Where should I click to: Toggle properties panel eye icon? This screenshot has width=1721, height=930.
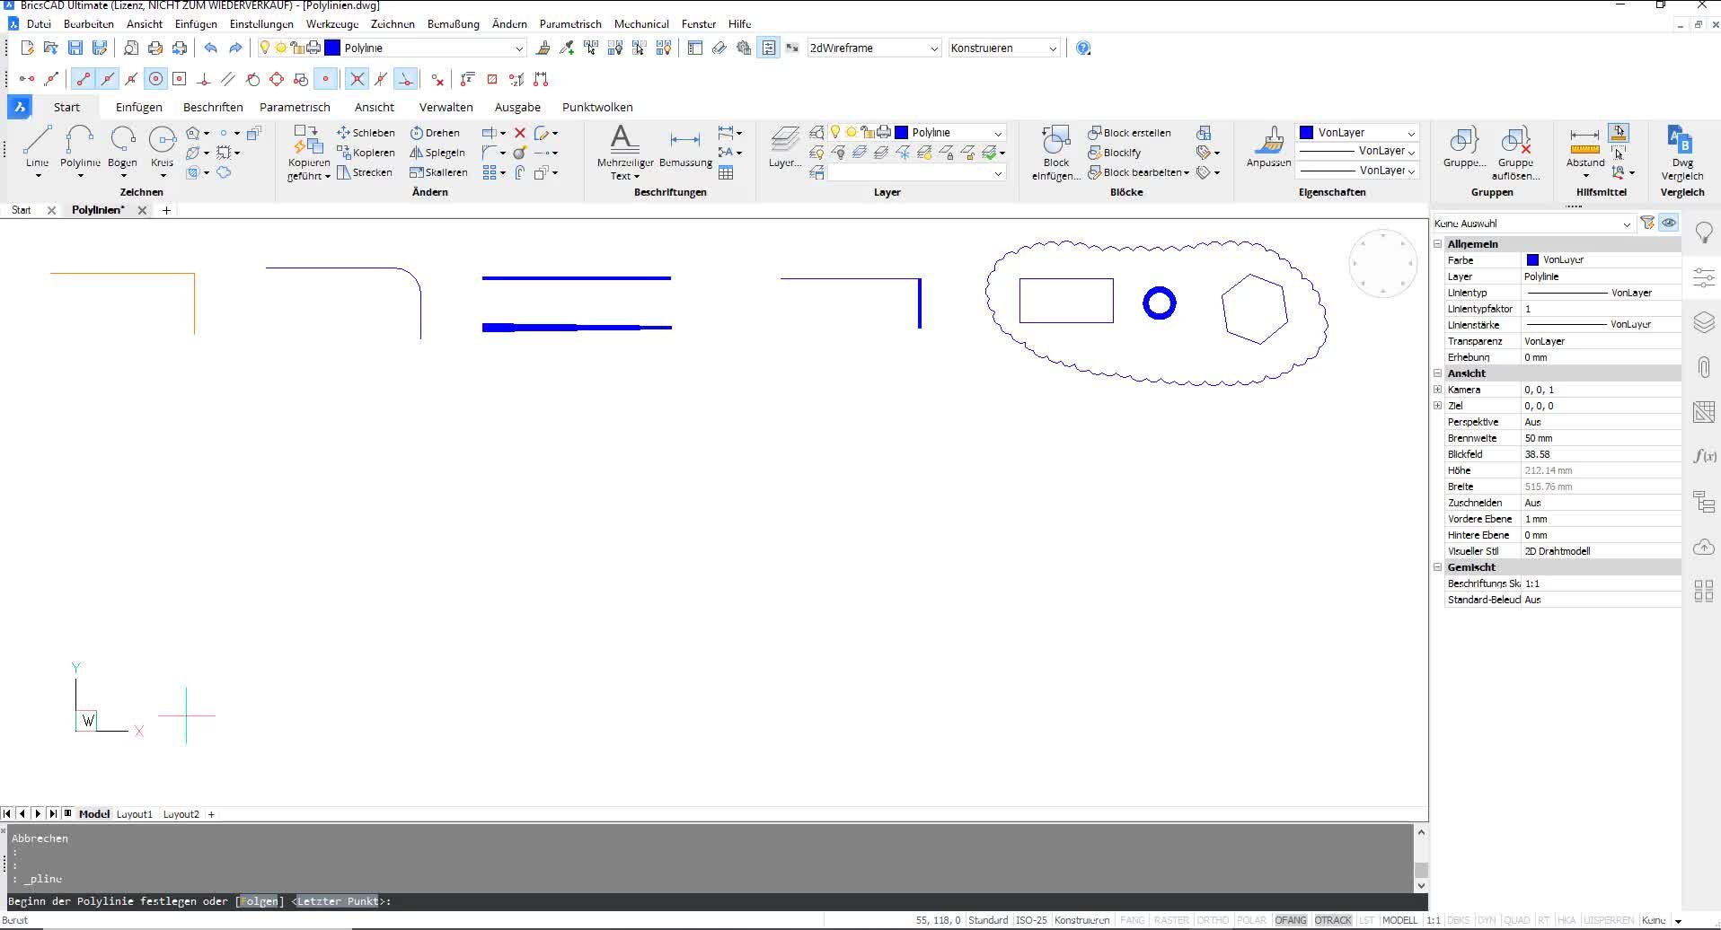(1669, 223)
